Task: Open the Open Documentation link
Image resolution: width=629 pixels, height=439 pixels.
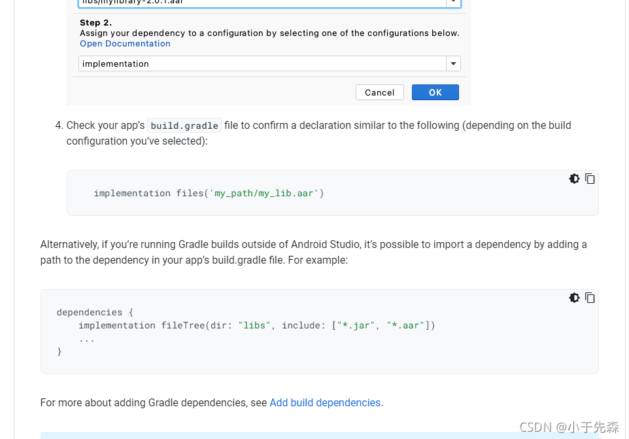Action: [x=125, y=44]
